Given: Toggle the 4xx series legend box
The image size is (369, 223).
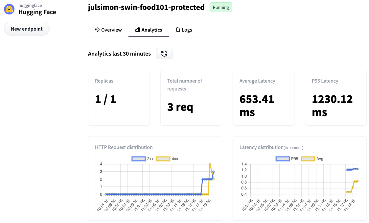Looking at the screenshot, I should pyautogui.click(x=163, y=159).
